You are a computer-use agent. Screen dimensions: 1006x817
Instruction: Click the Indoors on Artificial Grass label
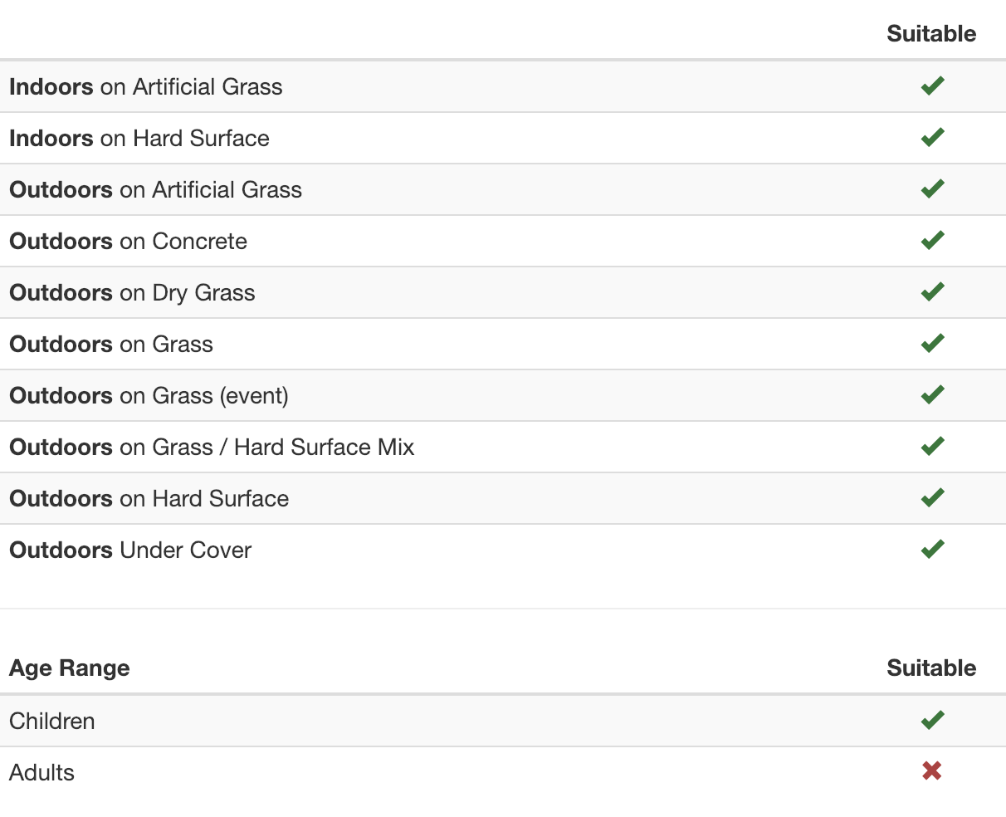[146, 87]
